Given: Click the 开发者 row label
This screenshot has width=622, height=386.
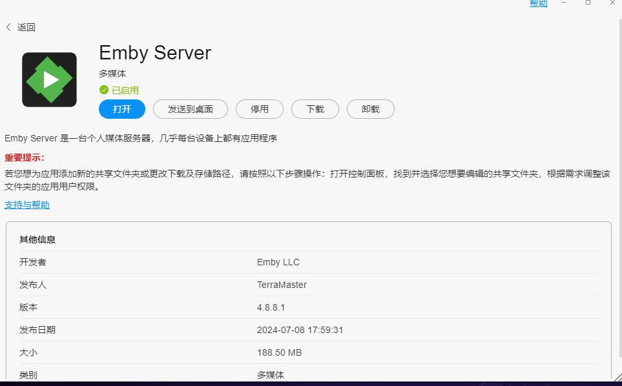Looking at the screenshot, I should point(32,262).
